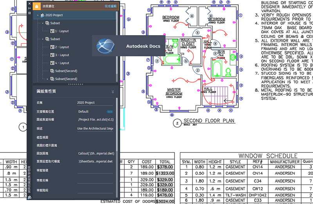Click the orange lock icon

(36, 6)
